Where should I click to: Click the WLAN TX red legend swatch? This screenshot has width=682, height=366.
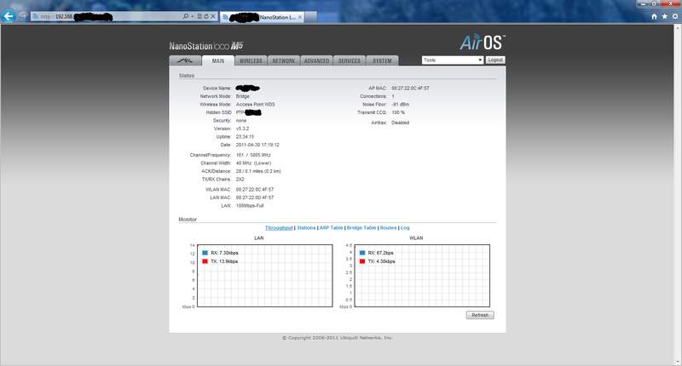[361, 261]
